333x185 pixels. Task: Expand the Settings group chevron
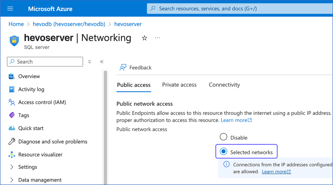12,167
